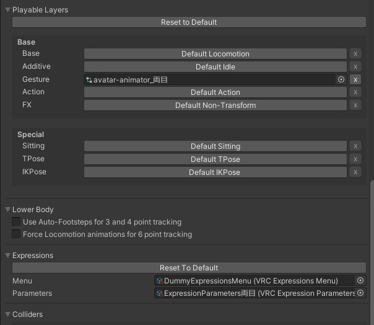Click the TPose row label

coord(33,159)
